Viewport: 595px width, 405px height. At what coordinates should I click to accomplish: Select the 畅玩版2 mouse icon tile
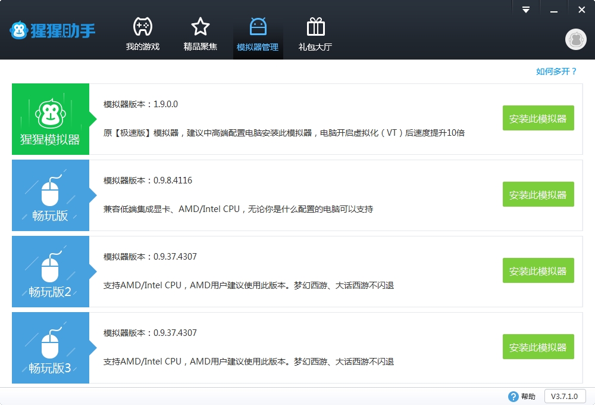[x=51, y=272]
